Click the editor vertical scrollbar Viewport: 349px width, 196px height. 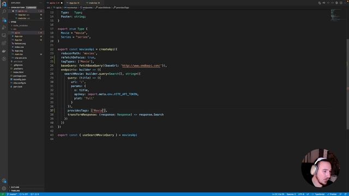click(348, 84)
